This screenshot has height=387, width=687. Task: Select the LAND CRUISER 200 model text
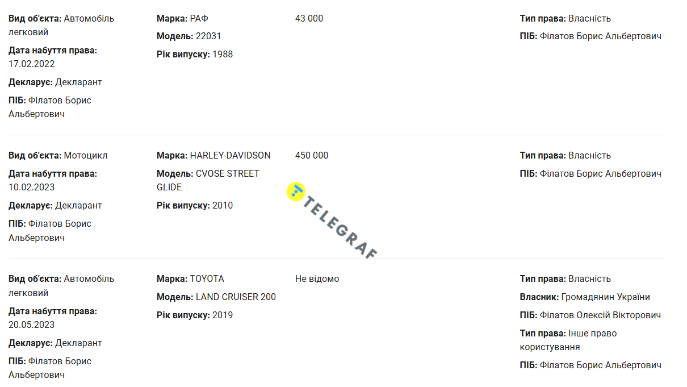pyautogui.click(x=236, y=297)
